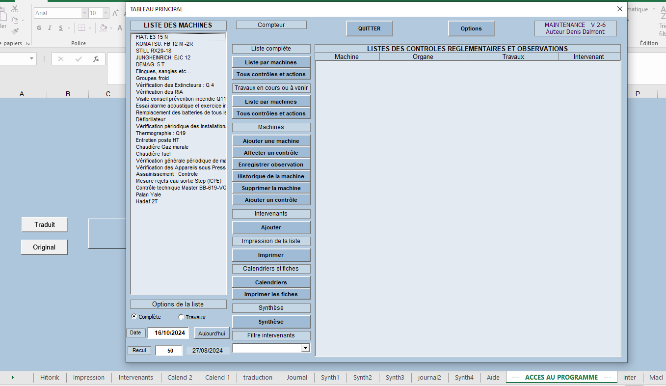Screen dimensions: 666x386
Task: Switch to the Journal sheet tab
Action: click(297, 377)
